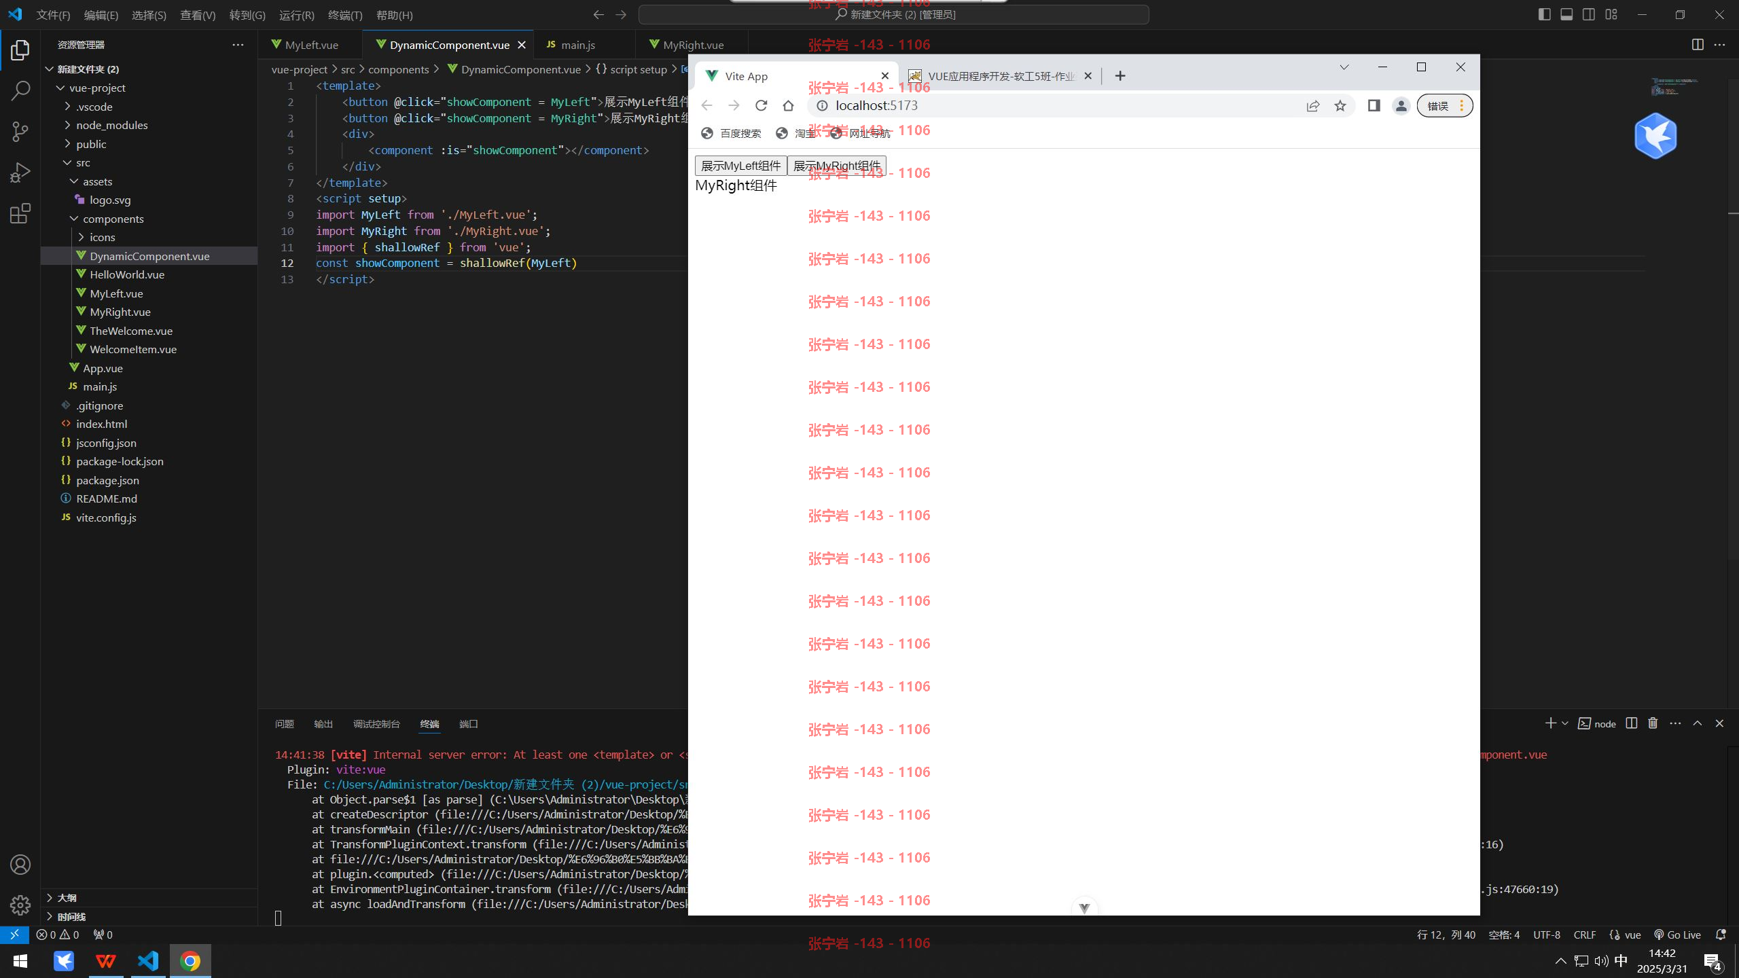1739x978 pixels.
Task: Collapse the assets folder
Action: (74, 181)
